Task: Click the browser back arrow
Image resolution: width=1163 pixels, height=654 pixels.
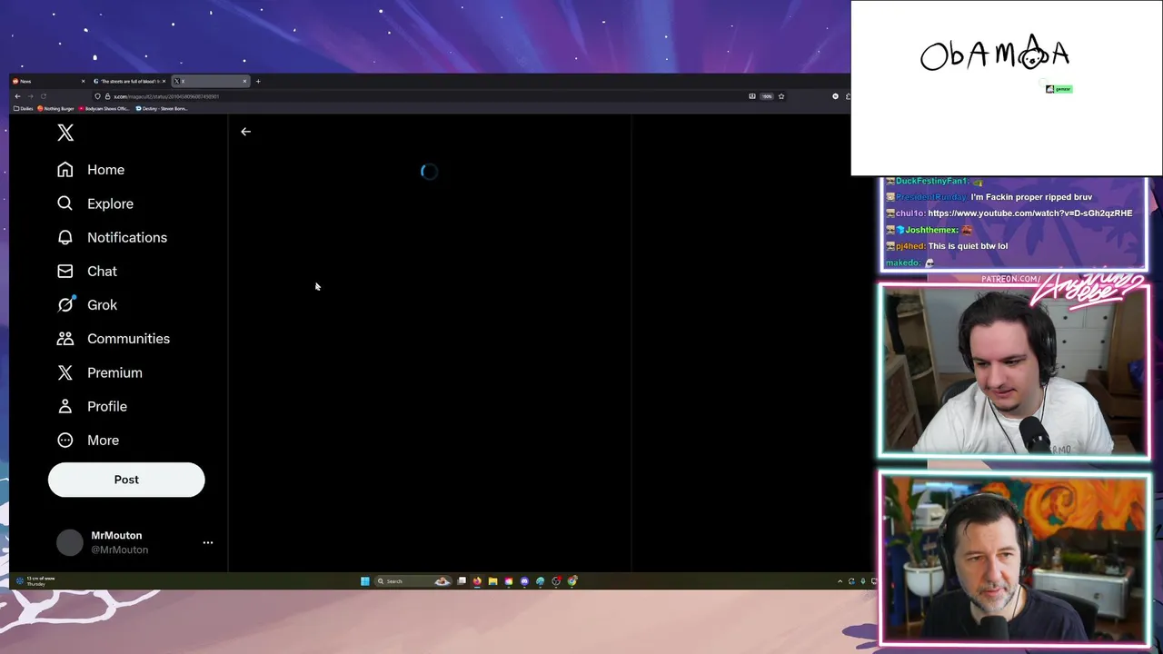Action: click(17, 96)
